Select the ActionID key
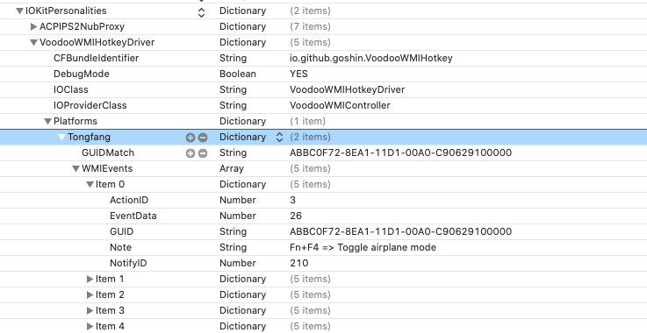The width and height of the screenshot is (647, 333). tap(129, 201)
